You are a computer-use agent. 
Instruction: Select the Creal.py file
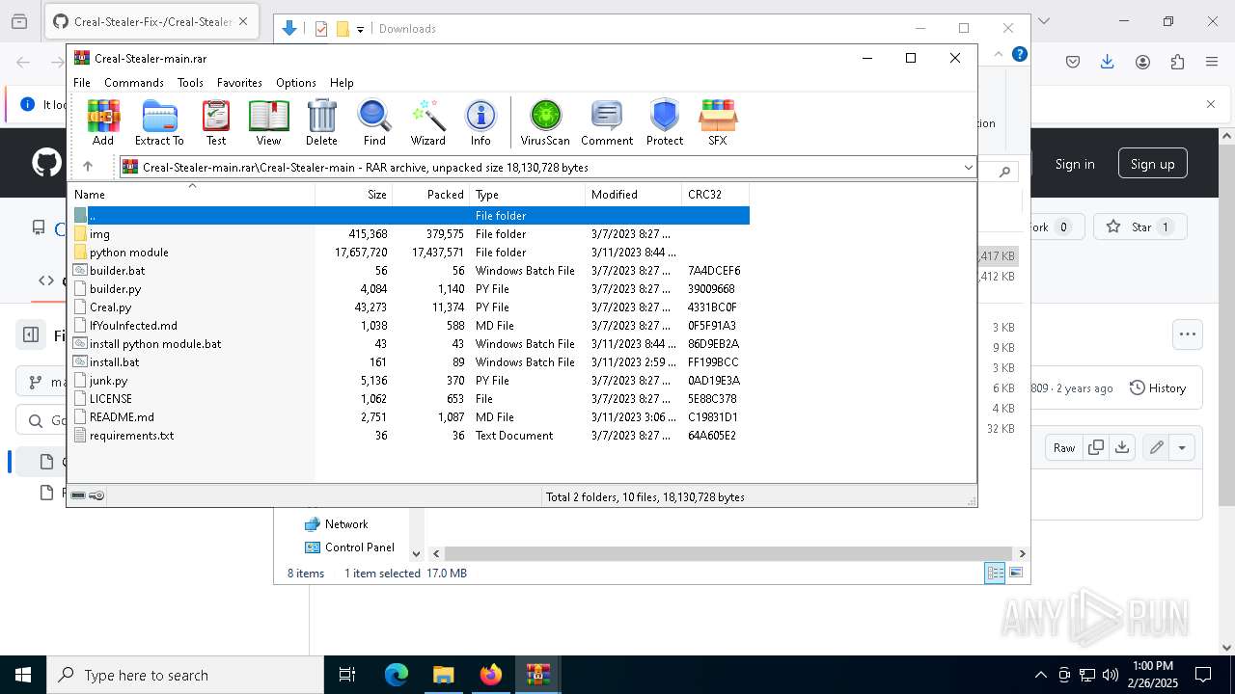coord(410,307)
